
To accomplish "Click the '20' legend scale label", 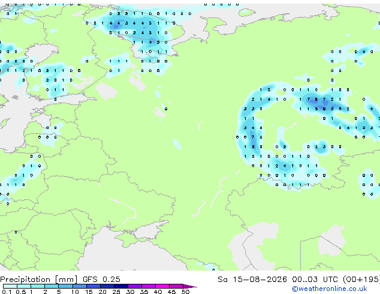I will tap(102, 292).
